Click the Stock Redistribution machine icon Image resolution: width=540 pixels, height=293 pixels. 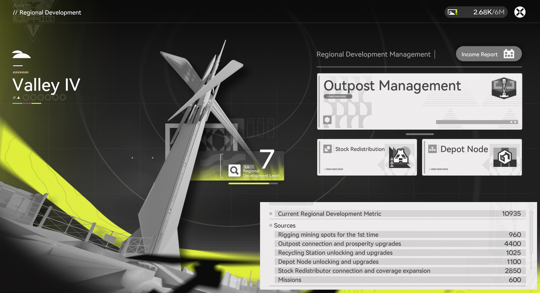(x=400, y=157)
